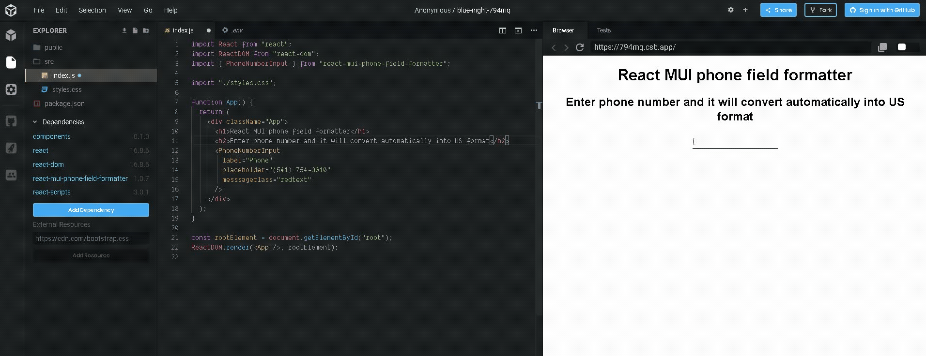
Task: Click the react-scripts dependency link
Action: (x=52, y=192)
